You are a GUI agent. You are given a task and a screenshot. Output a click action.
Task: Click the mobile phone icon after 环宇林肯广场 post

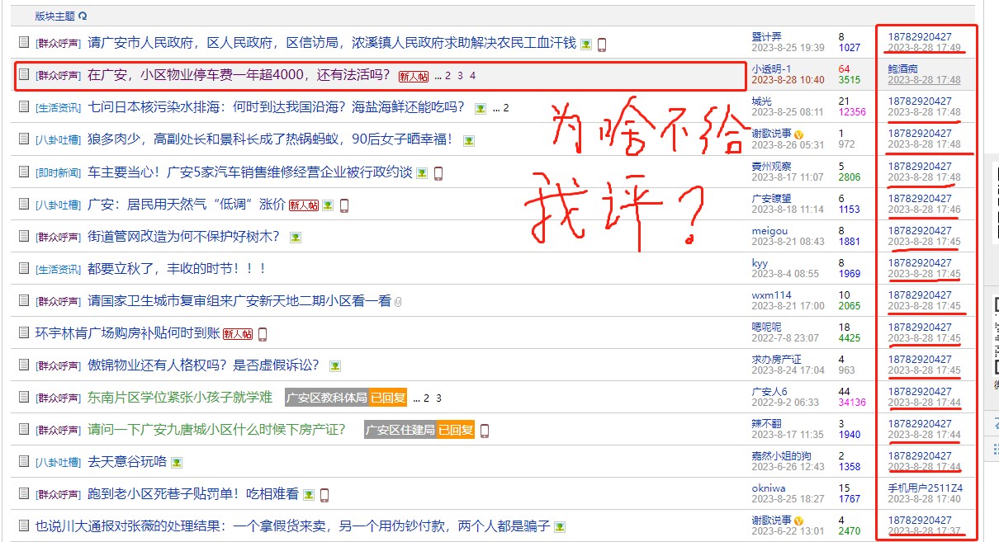[x=263, y=334]
